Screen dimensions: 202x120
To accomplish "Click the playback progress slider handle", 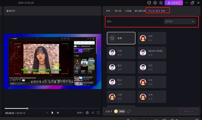I will point(27,108).
